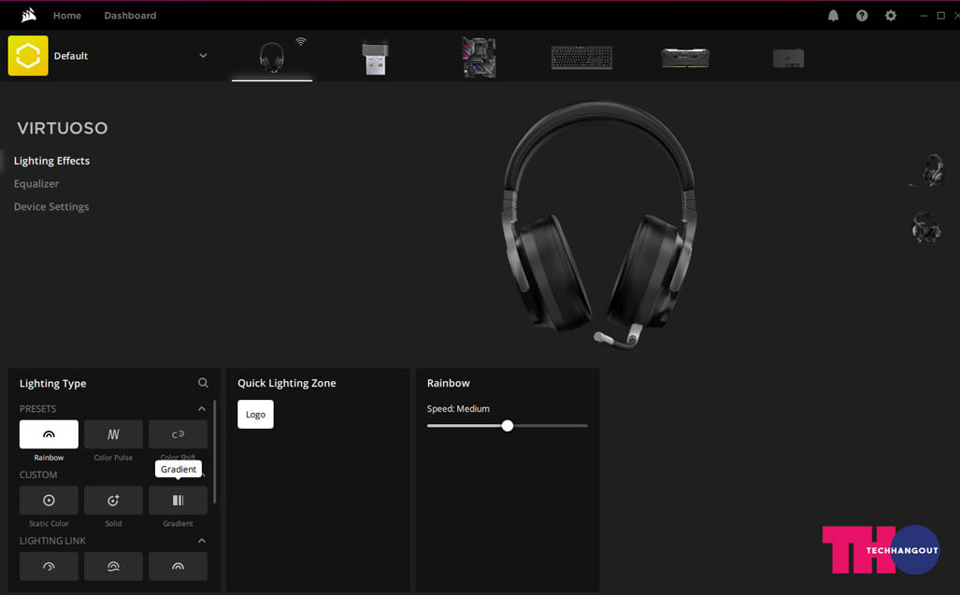
Task: Open Device Settings section
Action: [50, 206]
